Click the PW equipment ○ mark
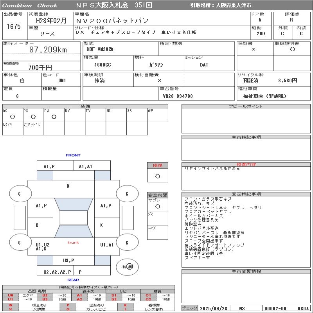 tap(54, 117)
